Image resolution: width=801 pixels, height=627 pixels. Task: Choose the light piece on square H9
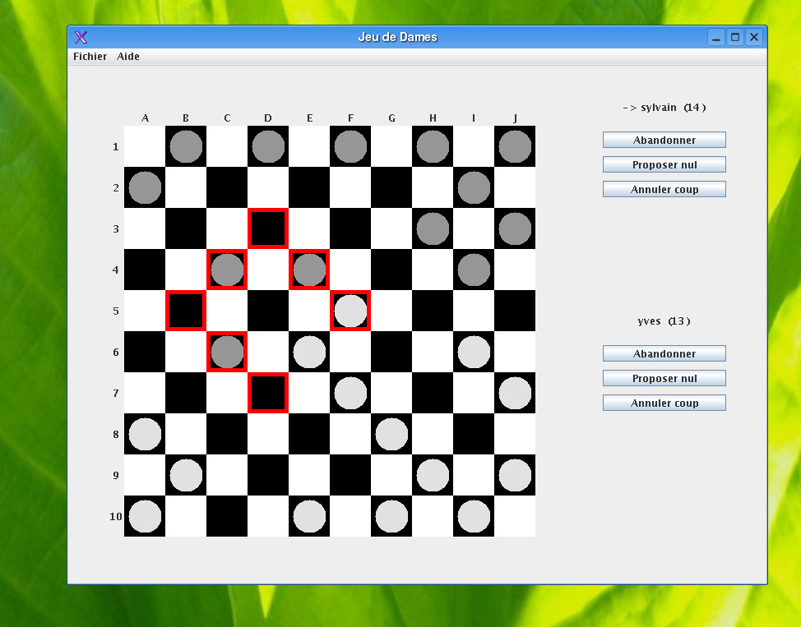(x=433, y=475)
